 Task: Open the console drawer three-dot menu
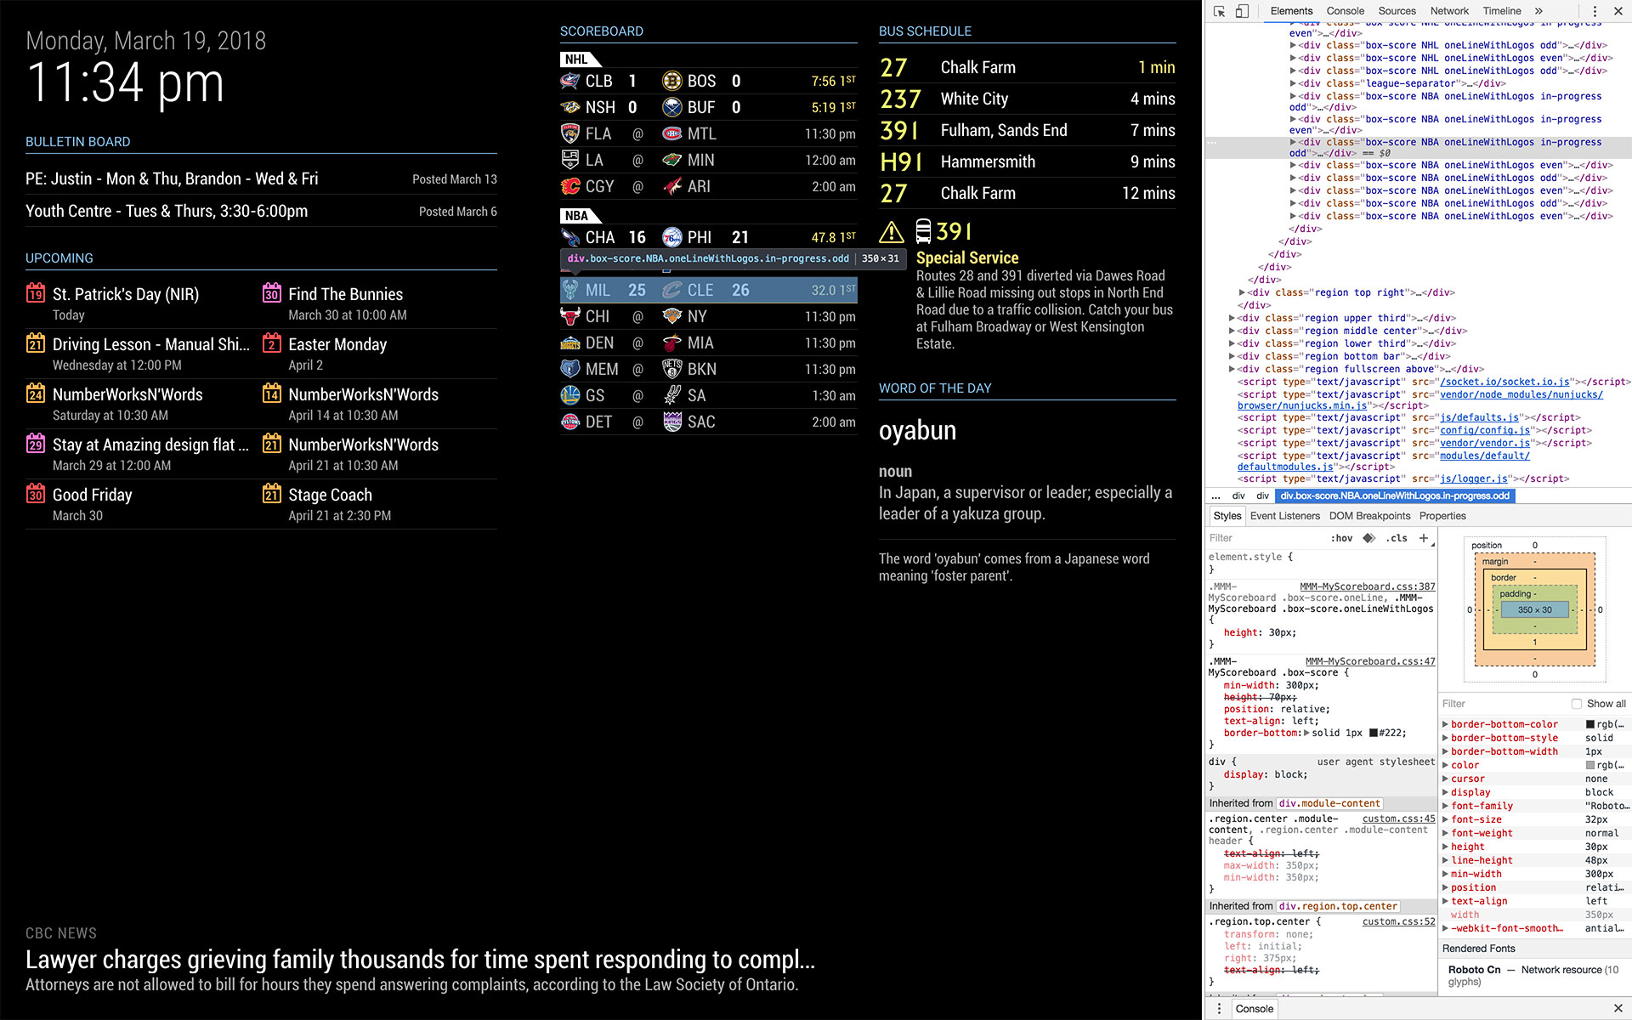click(1219, 1008)
